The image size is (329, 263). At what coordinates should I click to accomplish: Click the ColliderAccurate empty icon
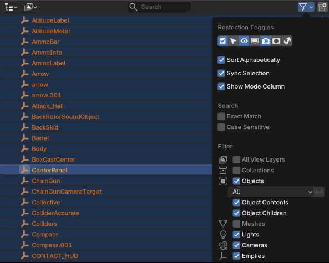[x=25, y=213]
